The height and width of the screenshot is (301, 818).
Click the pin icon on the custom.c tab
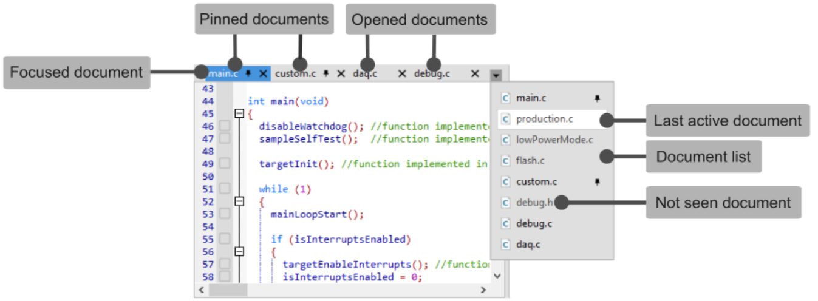pos(326,73)
